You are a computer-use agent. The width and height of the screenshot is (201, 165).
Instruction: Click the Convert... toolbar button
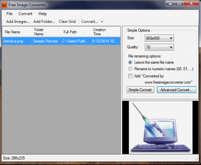coord(90,21)
